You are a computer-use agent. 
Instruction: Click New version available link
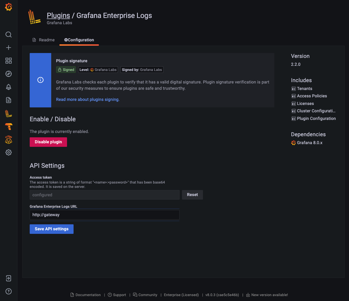[x=269, y=295]
